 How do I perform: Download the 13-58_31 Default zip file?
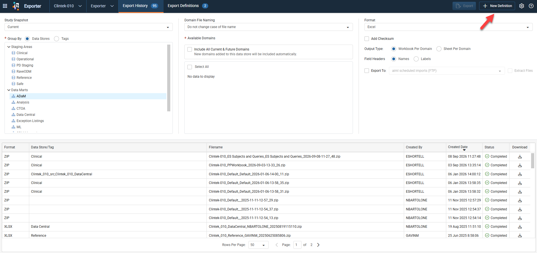(x=520, y=192)
